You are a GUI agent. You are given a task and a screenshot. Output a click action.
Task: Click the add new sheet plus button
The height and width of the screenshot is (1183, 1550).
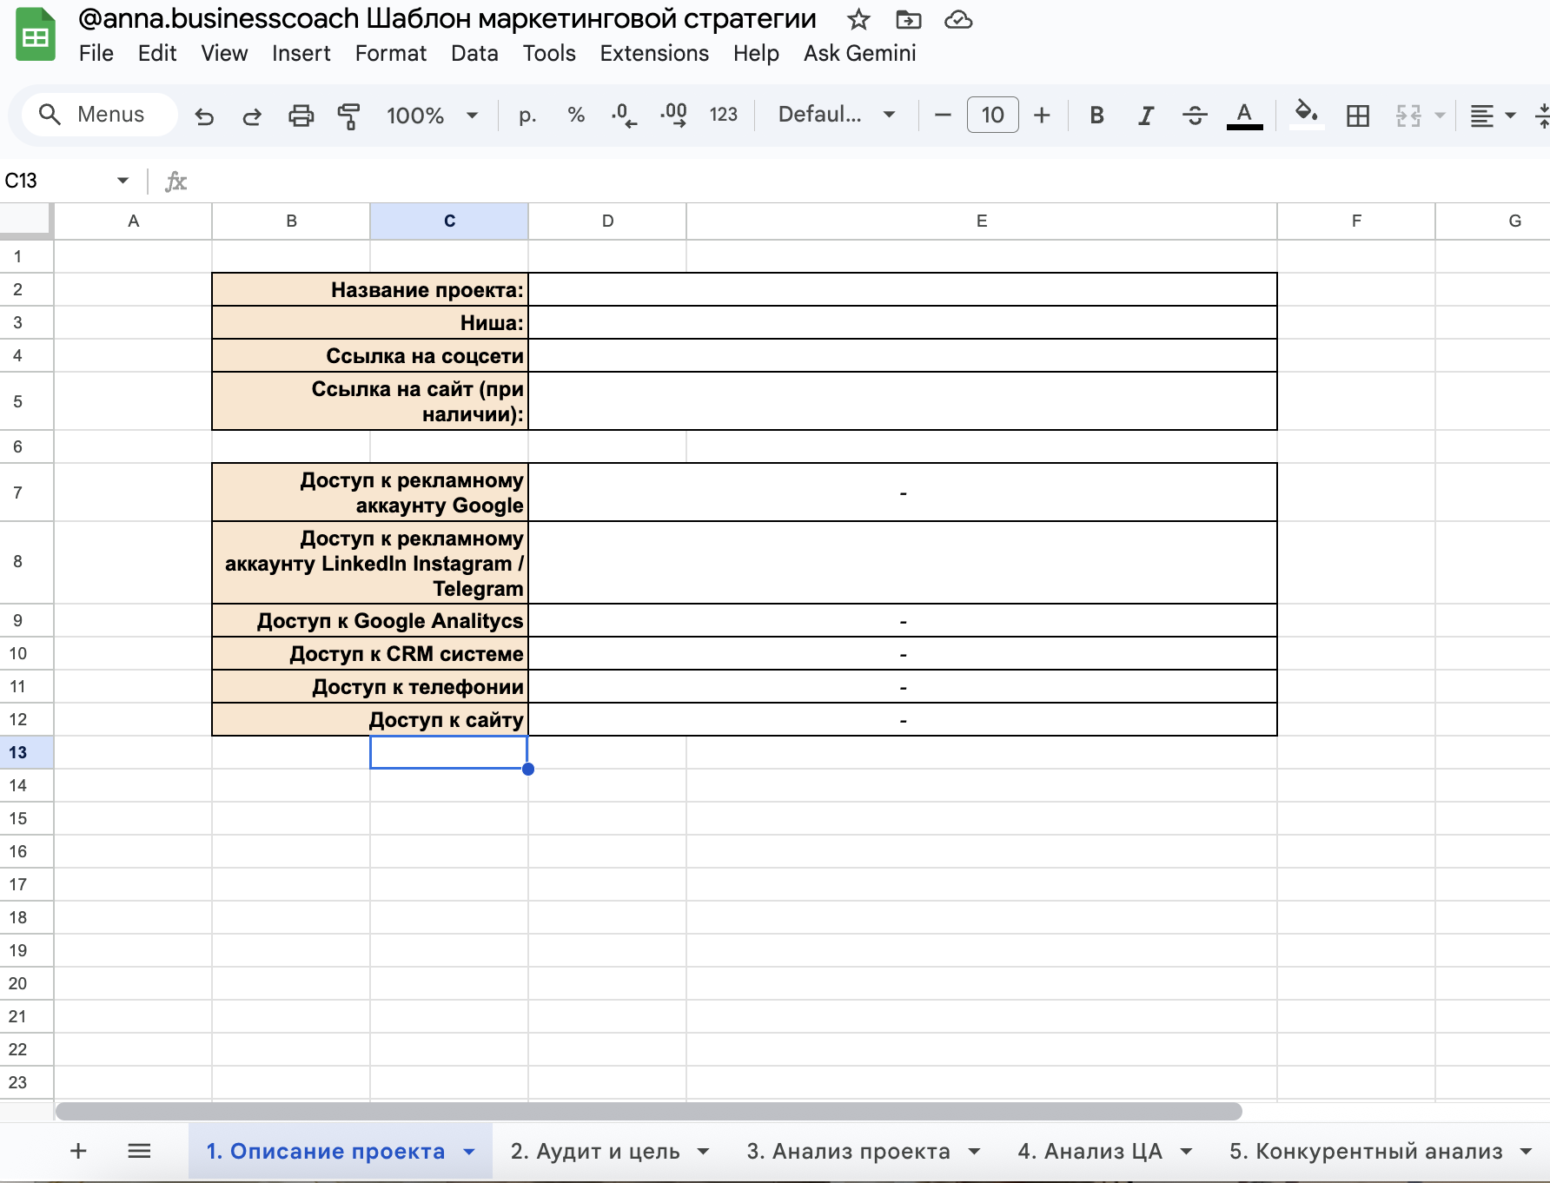tap(78, 1151)
